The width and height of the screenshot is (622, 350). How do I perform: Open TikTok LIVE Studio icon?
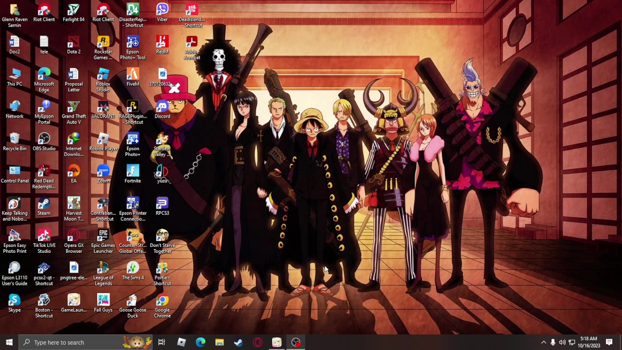(44, 242)
